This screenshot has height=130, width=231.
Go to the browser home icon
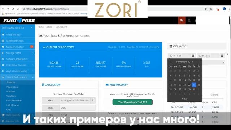[x=18, y=9]
